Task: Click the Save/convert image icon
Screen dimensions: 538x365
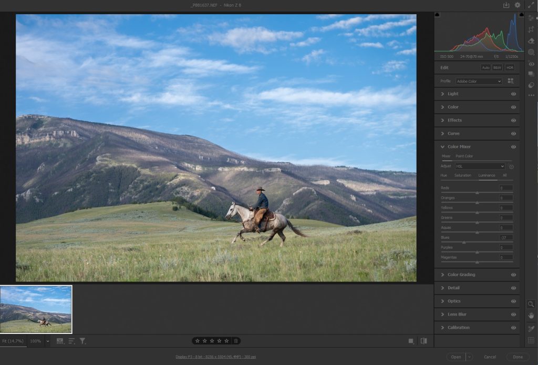Action: [x=506, y=5]
